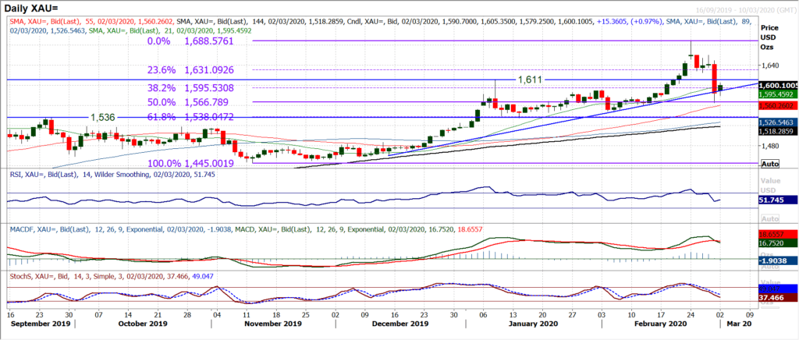
Task: Select the Daily XAU= chart title
Action: click(34, 7)
